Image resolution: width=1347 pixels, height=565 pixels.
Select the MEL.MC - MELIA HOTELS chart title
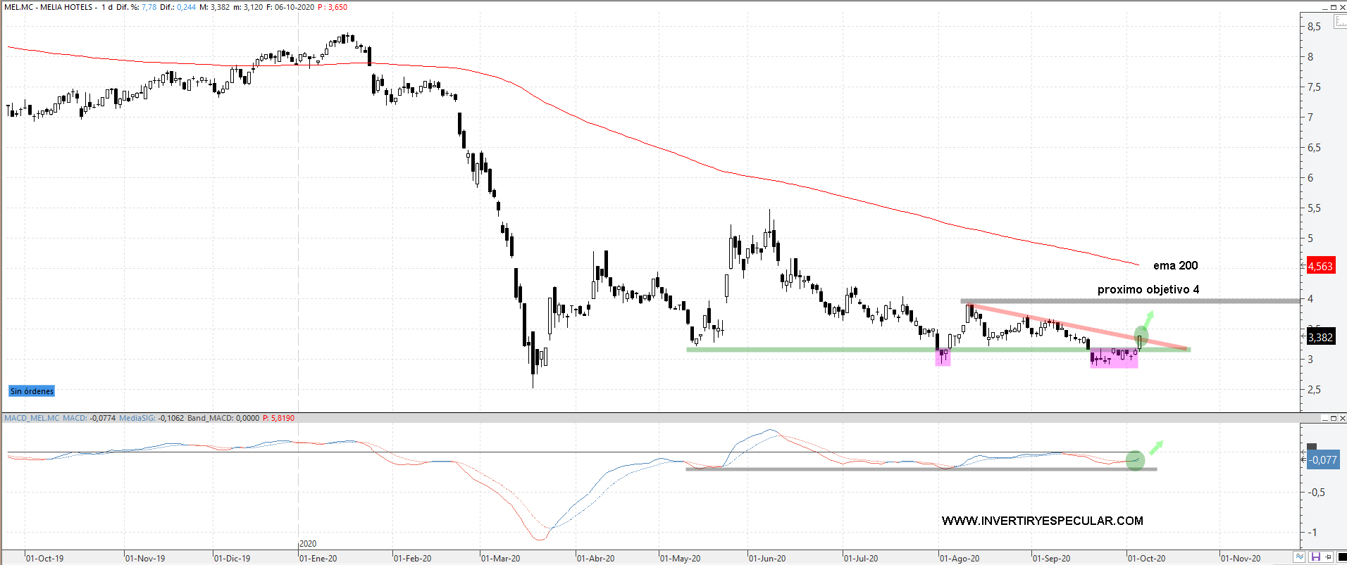(49, 7)
